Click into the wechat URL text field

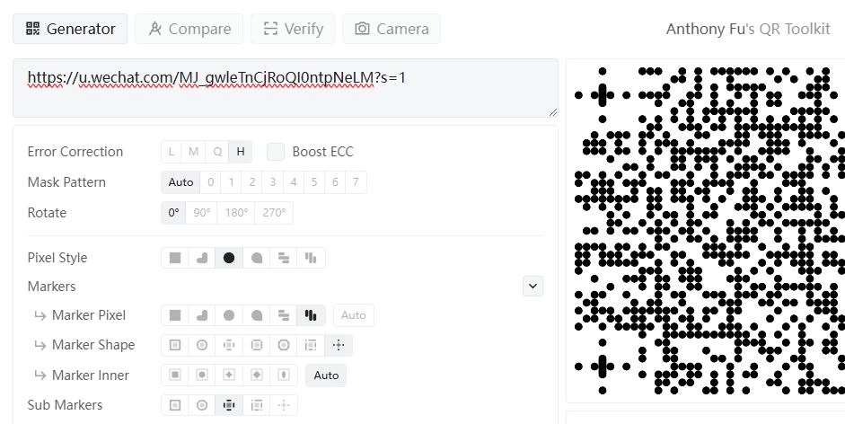(286, 88)
